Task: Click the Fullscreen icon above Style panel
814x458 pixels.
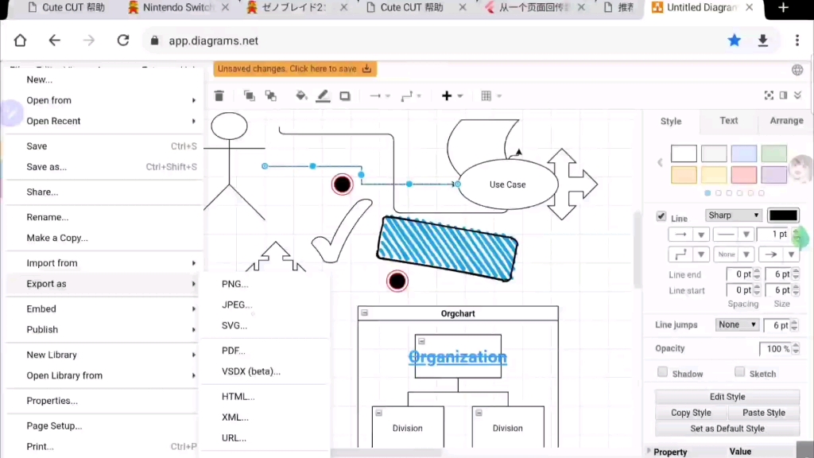Action: pos(769,95)
